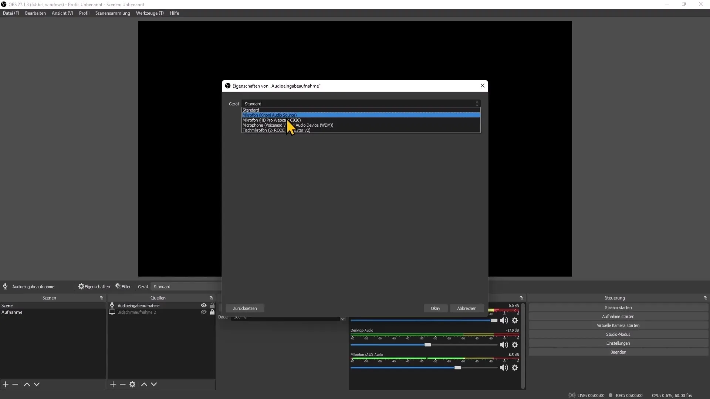
Task: Move source up in Quellen list
Action: pos(144,384)
